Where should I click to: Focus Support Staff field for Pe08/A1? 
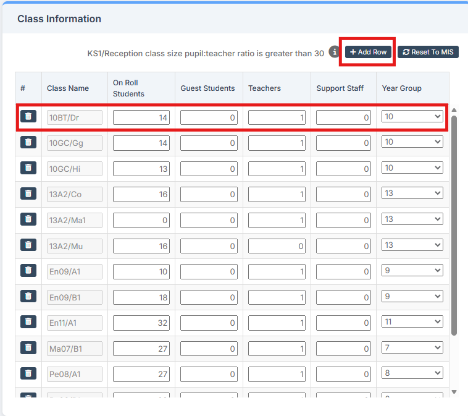(343, 374)
